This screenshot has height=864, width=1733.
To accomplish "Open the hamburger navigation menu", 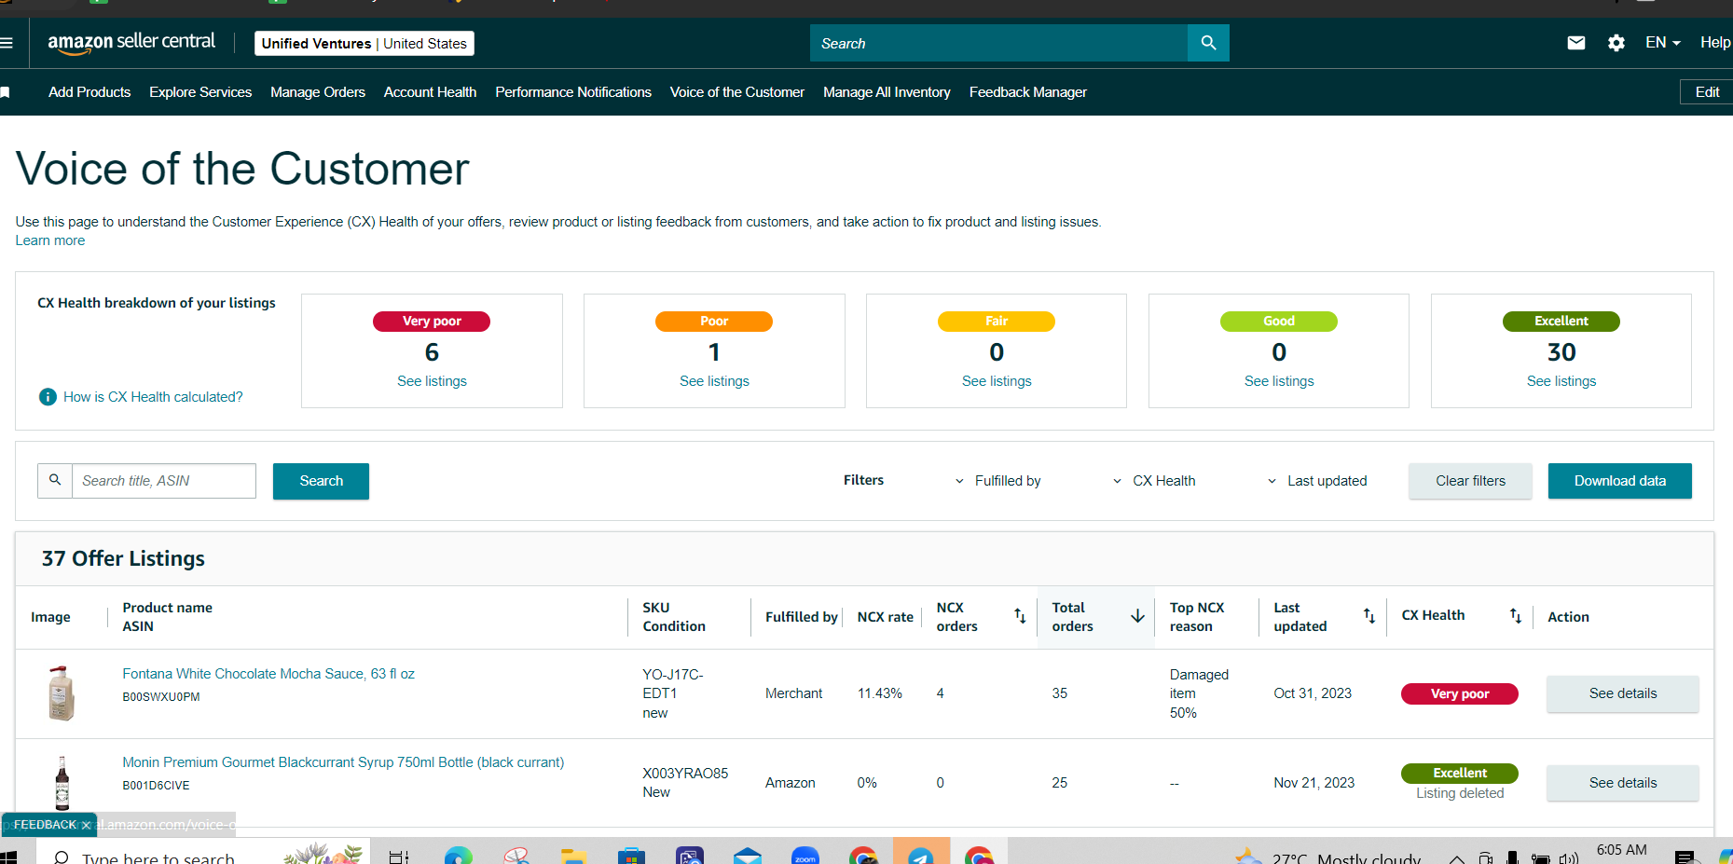I will 7,43.
